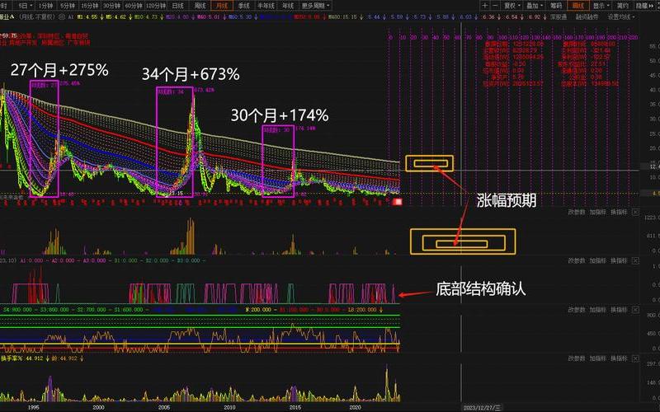Switch to 1分钟 chart tab
660x412 pixels.
tap(46, 6)
